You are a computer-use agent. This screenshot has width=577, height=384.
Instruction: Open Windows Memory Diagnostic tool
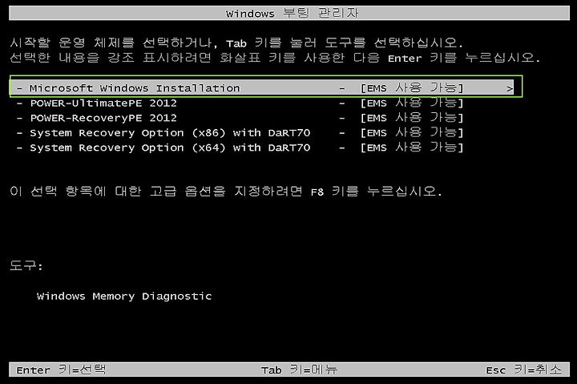pos(124,297)
